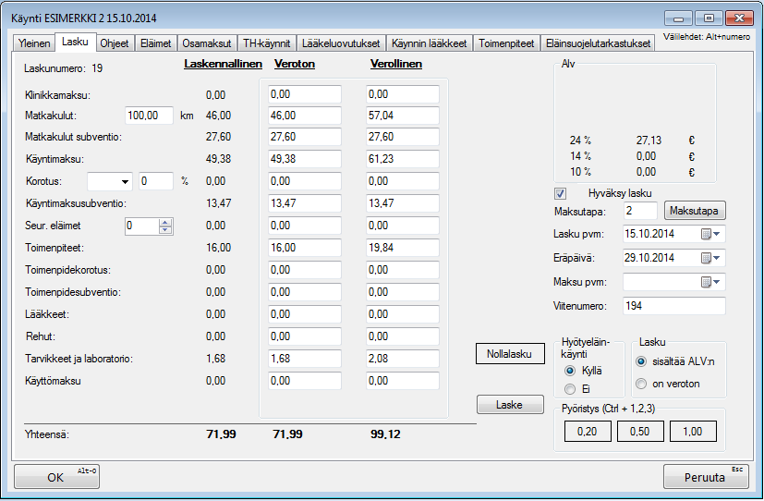Screen dimensions: 764x501
Task: Apply 1,00 rounding
Action: tap(693, 432)
